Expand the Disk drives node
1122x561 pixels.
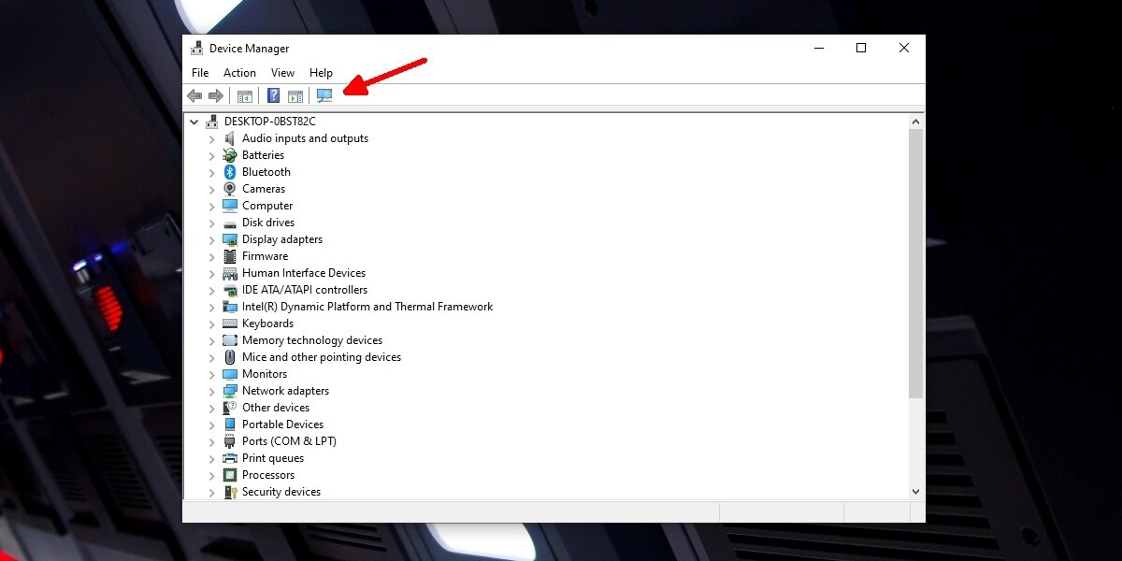tap(211, 222)
